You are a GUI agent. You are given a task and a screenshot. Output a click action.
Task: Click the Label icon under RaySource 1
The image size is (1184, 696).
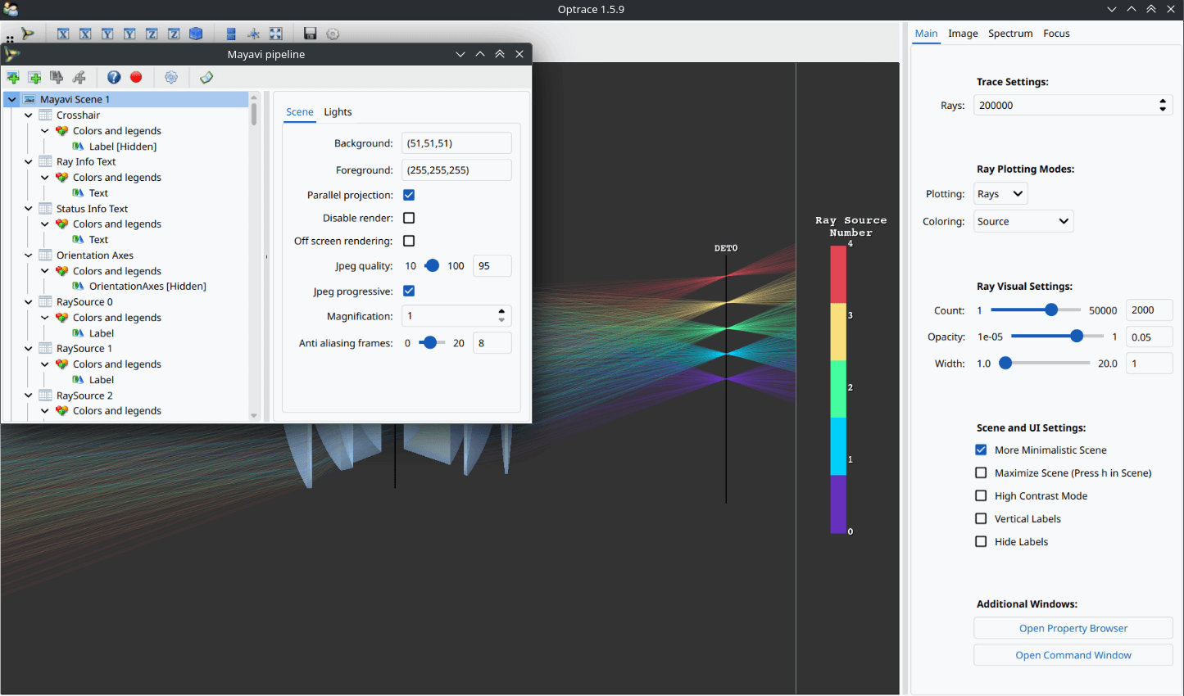[79, 380]
